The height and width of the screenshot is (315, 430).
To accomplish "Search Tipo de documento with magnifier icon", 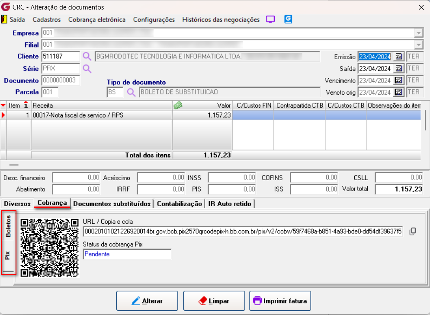I will 131,92.
